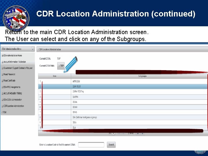208x156 pixels.
Task: Click the TOP path breadcrumb button
Action: [61, 66]
